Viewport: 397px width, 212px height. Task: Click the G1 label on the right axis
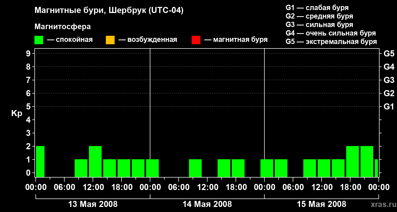[x=389, y=107]
